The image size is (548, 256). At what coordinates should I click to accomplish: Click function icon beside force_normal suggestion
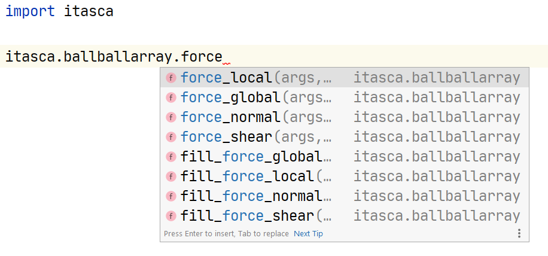pyautogui.click(x=171, y=117)
